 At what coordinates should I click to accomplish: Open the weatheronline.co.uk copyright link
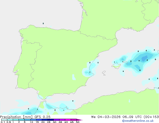(138, 121)
